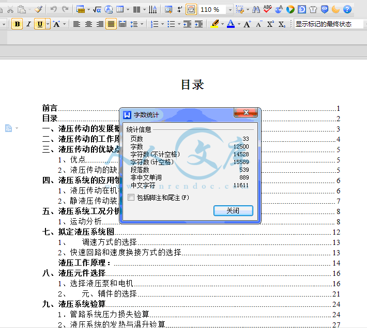Click the 目录 heading text
Image resolution: width=367 pixels, height=328 pixels.
[x=192, y=85]
